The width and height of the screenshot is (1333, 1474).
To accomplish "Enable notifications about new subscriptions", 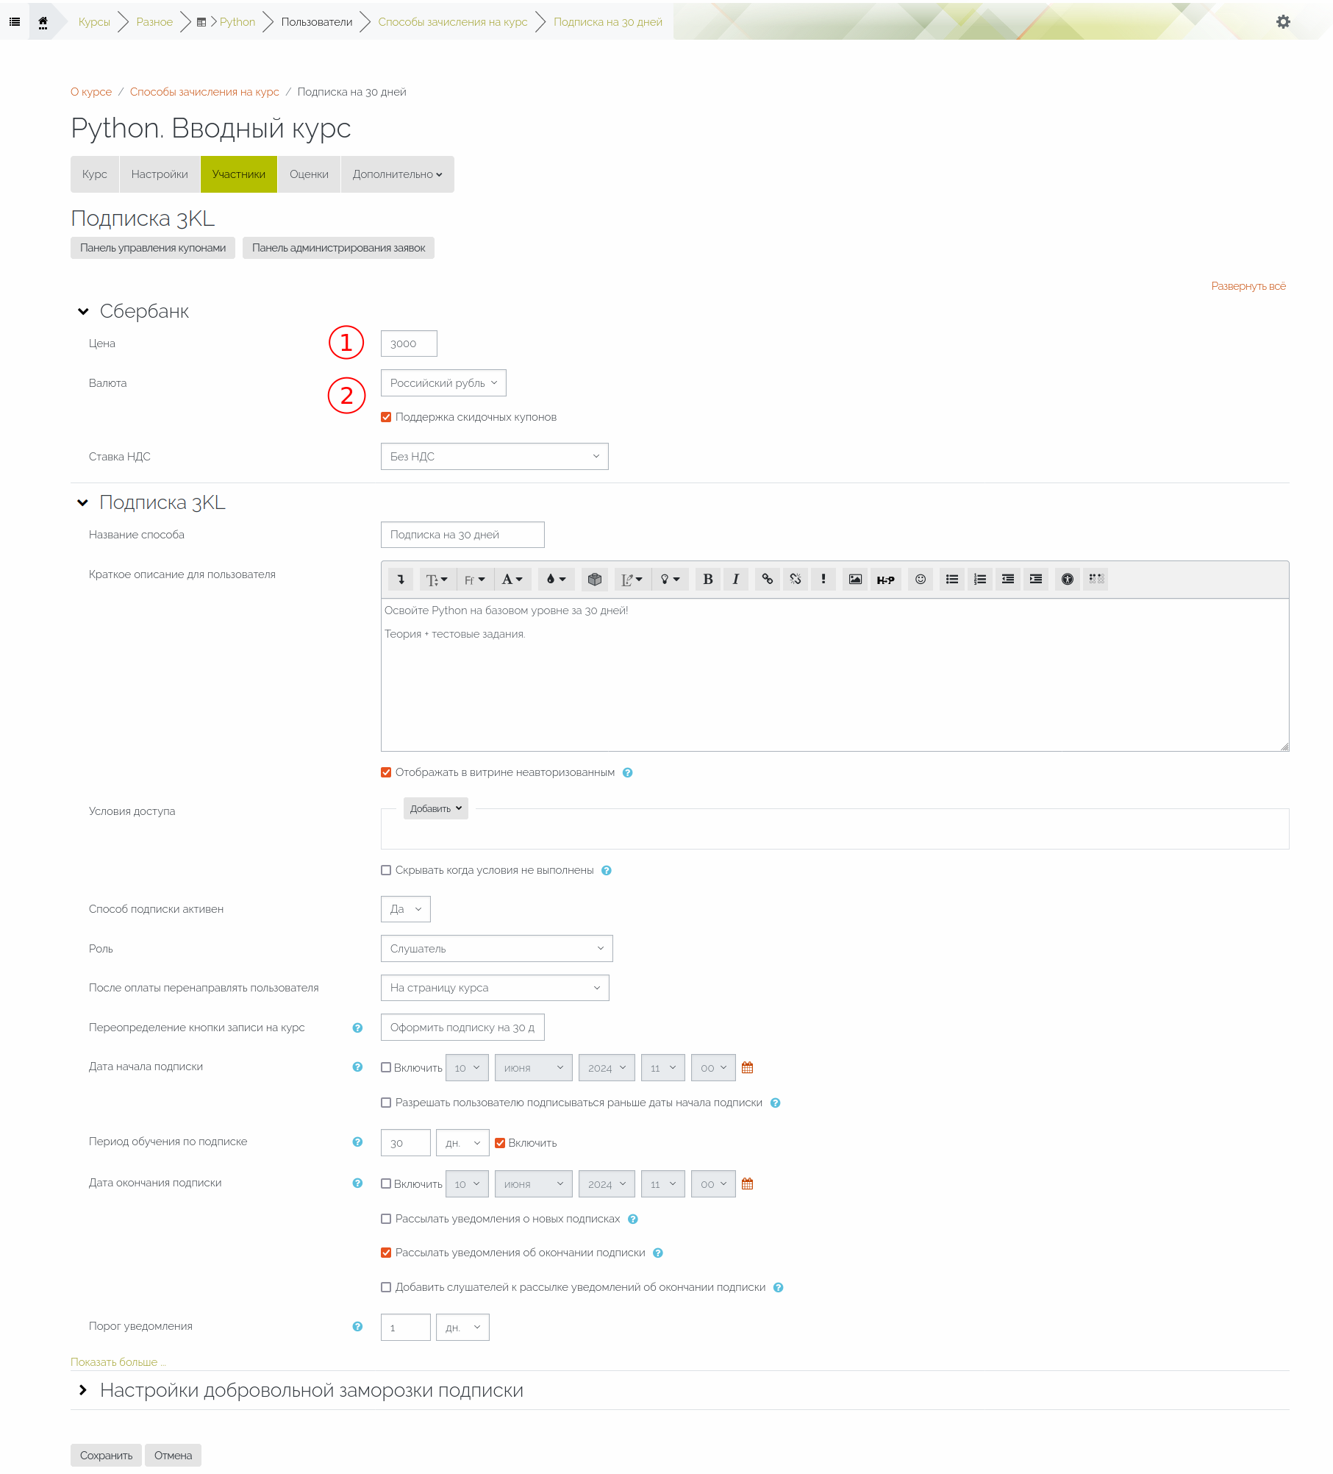I will point(386,1219).
